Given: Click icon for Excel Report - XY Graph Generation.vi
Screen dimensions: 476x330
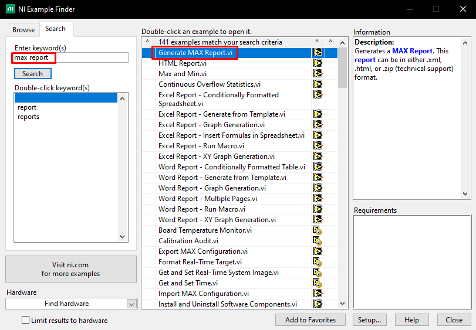Looking at the screenshot, I should click(318, 157).
